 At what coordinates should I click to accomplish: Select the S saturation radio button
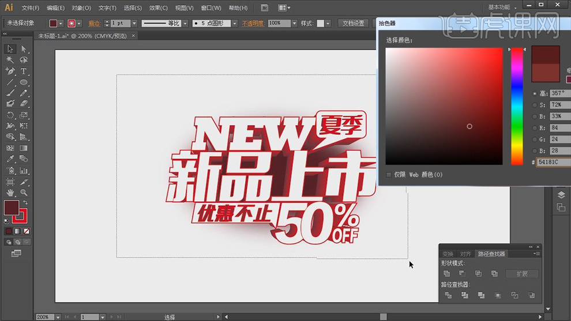pos(535,105)
